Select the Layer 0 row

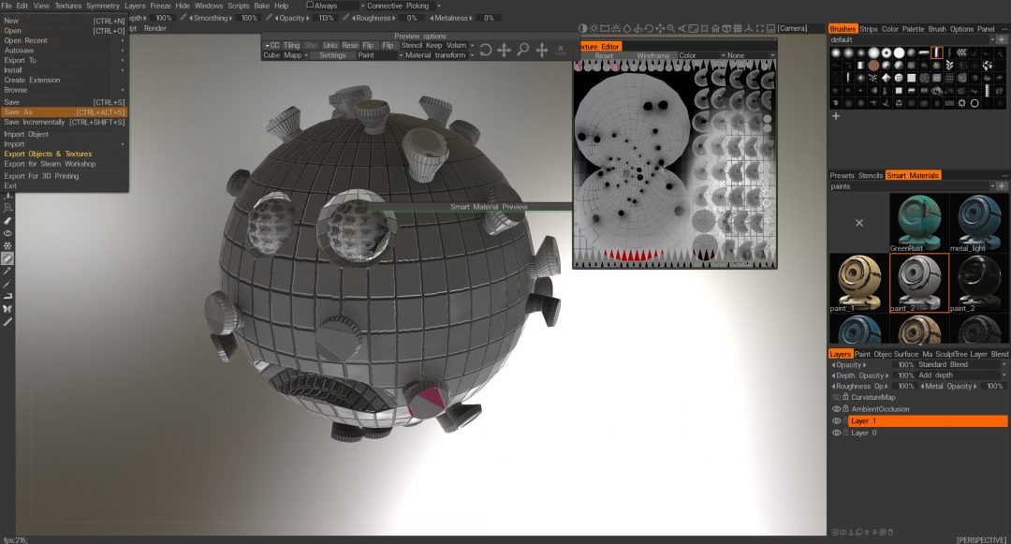pyautogui.click(x=928, y=434)
